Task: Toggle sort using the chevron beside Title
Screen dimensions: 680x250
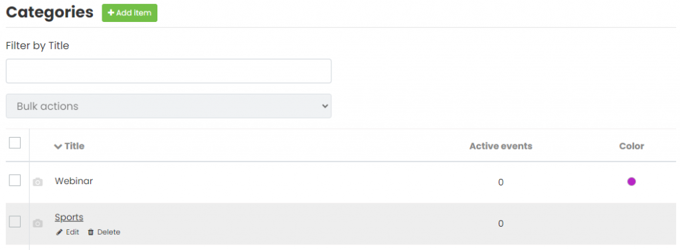Action: pyautogui.click(x=58, y=147)
